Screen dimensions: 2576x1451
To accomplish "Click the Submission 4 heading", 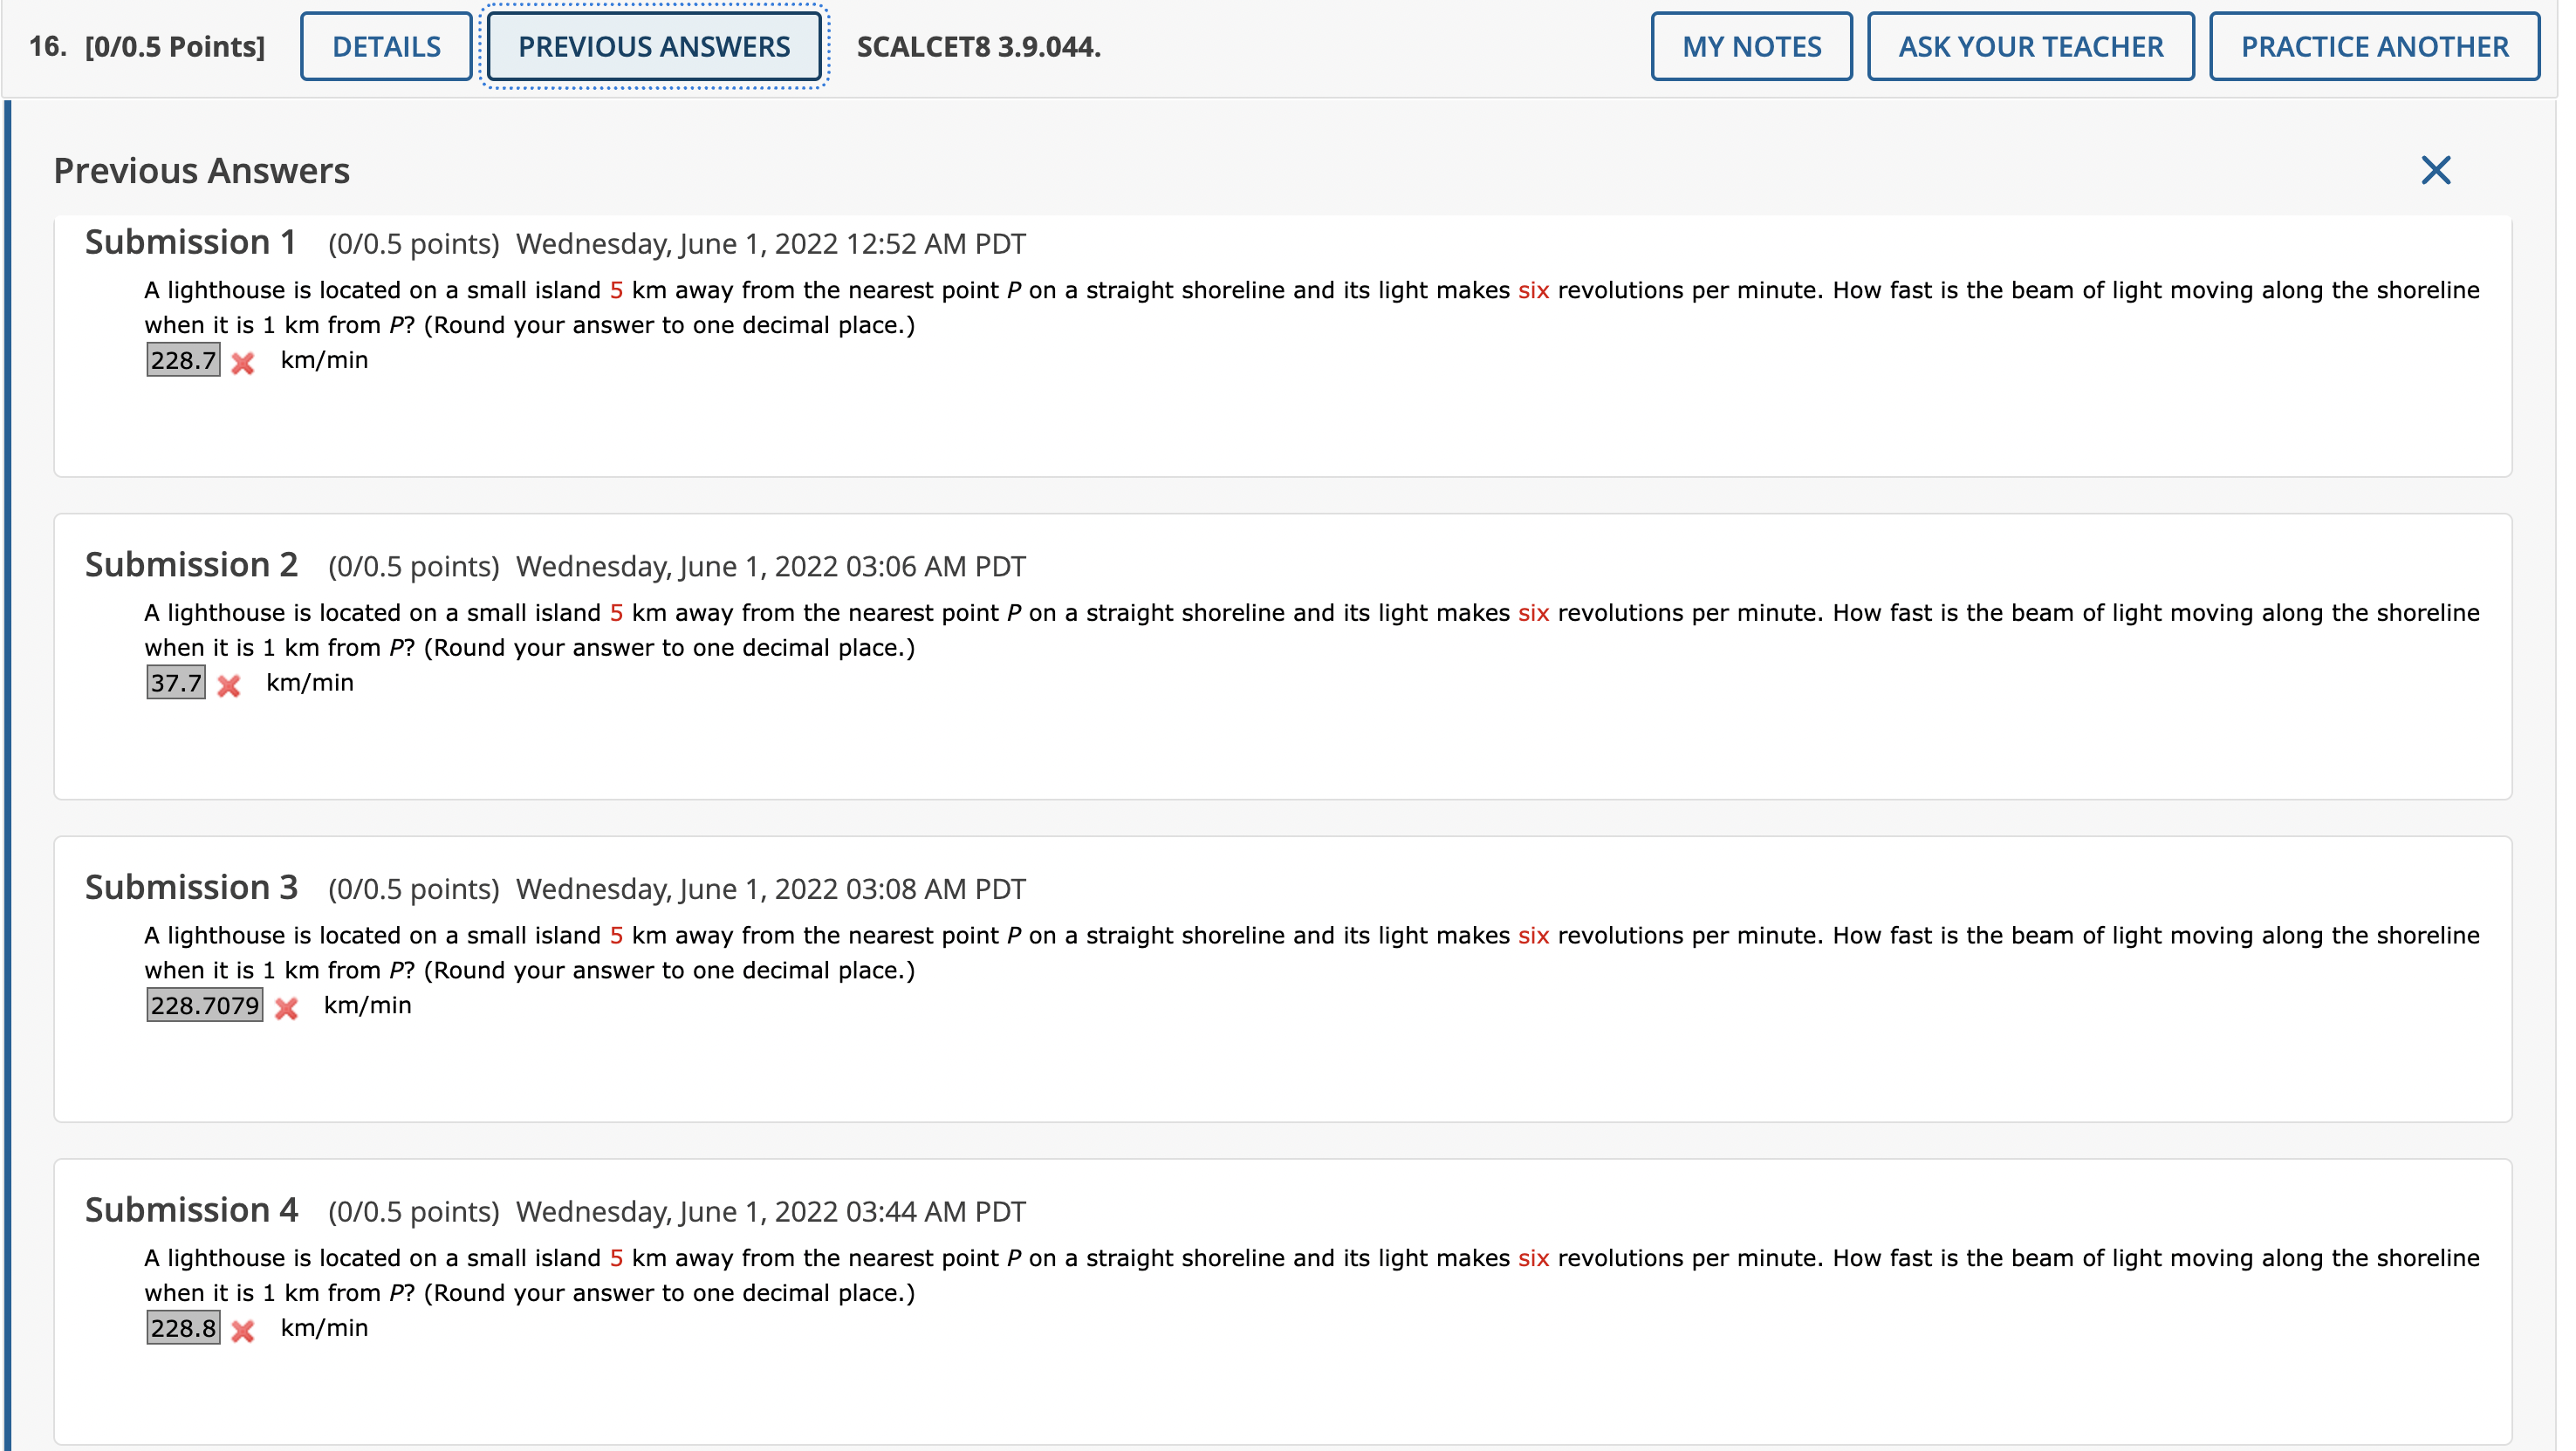I will (x=192, y=1211).
